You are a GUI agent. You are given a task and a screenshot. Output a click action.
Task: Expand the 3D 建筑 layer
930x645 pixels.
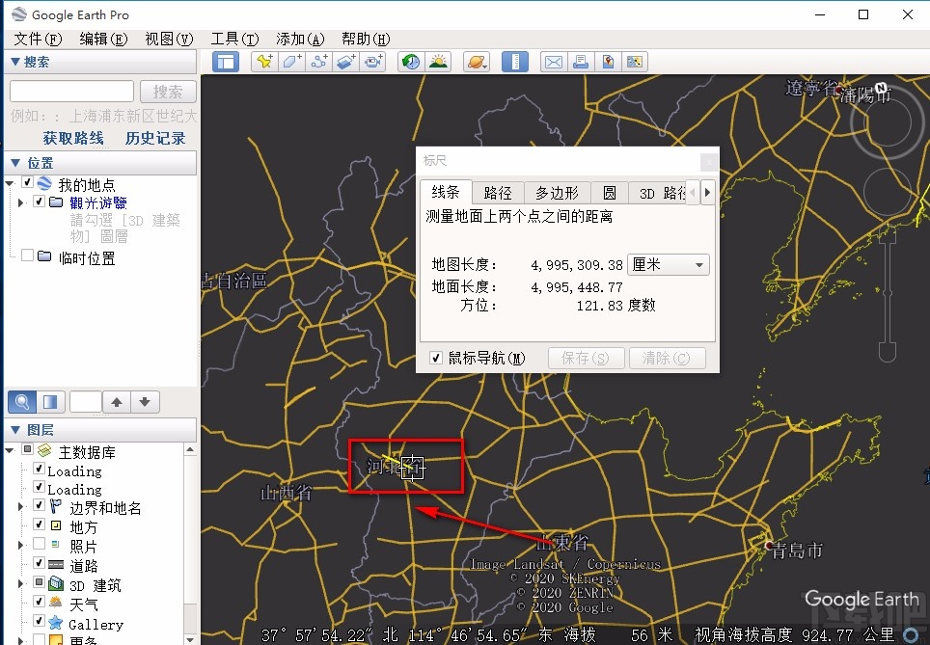point(21,584)
